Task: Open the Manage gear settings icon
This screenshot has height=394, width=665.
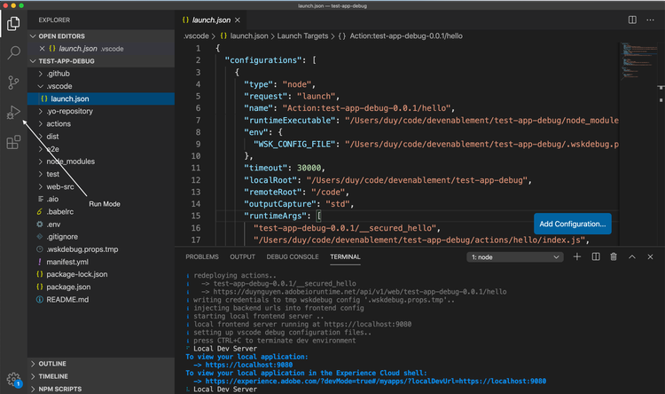Action: [x=13, y=379]
